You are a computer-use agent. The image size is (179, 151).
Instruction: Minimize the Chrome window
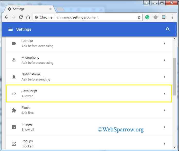point(155,3)
